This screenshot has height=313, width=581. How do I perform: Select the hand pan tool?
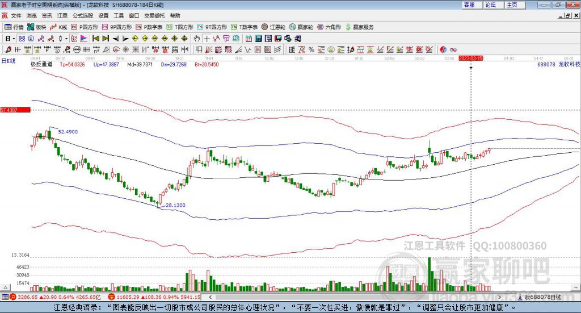(x=197, y=39)
